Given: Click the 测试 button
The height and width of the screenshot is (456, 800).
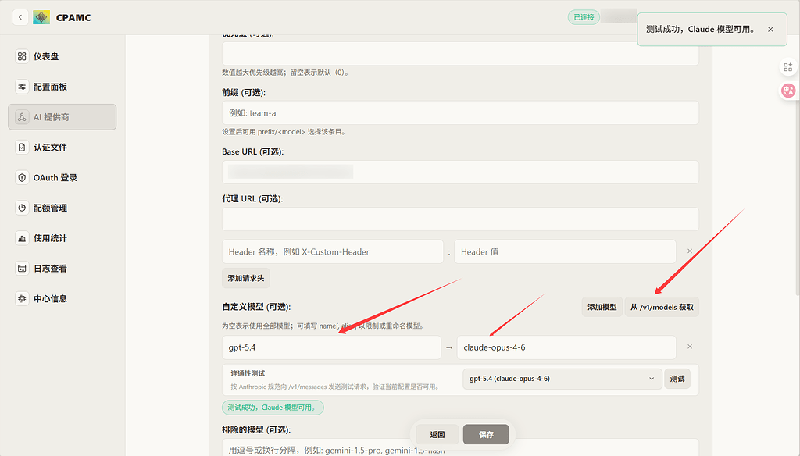Looking at the screenshot, I should pyautogui.click(x=677, y=379).
